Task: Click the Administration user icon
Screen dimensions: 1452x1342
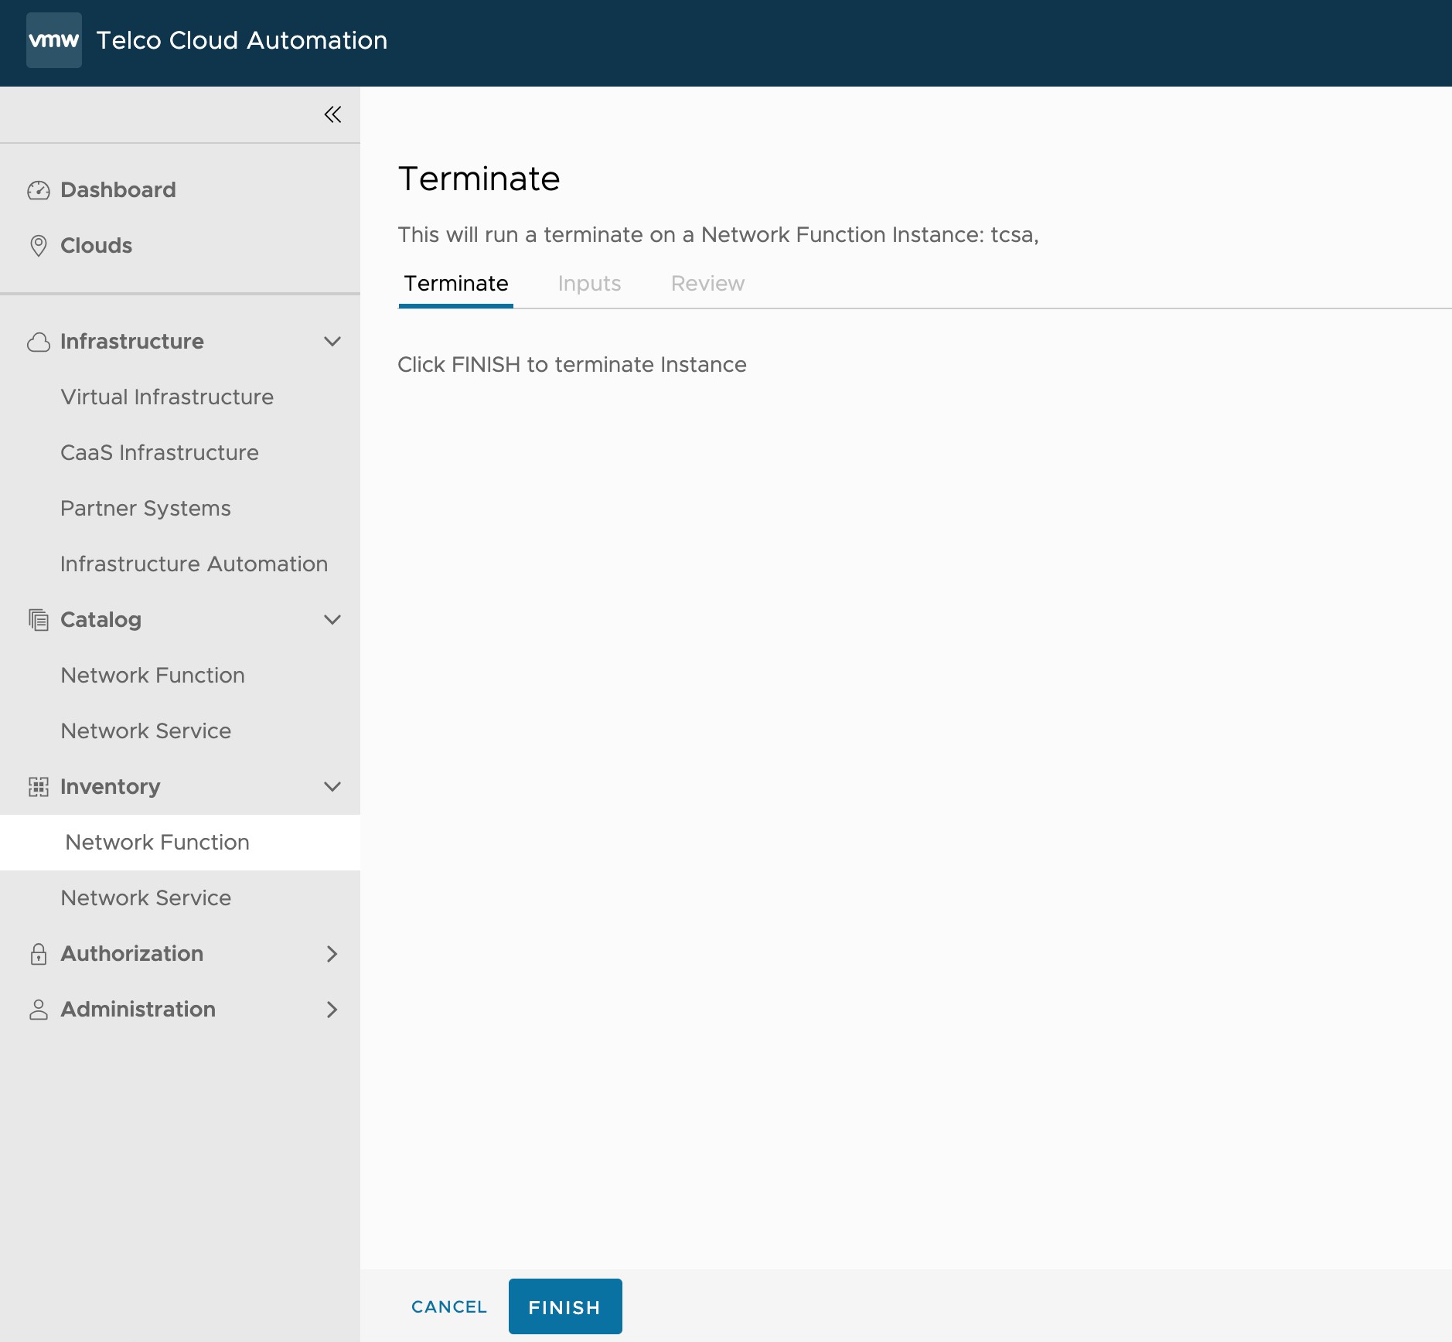Action: pyautogui.click(x=39, y=1010)
